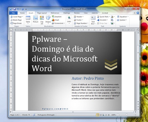Click the Redo/Repeat icon
This screenshot has height=122, width=148.
[23, 9]
